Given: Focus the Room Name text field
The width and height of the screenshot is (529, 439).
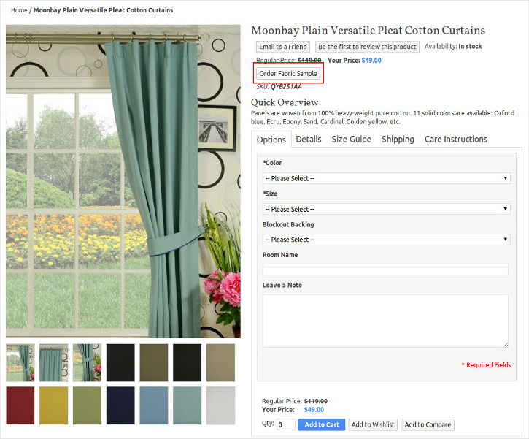Looking at the screenshot, I should 385,270.
